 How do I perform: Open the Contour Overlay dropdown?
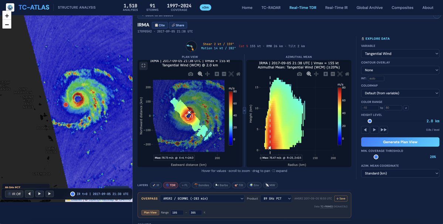[x=400, y=70]
